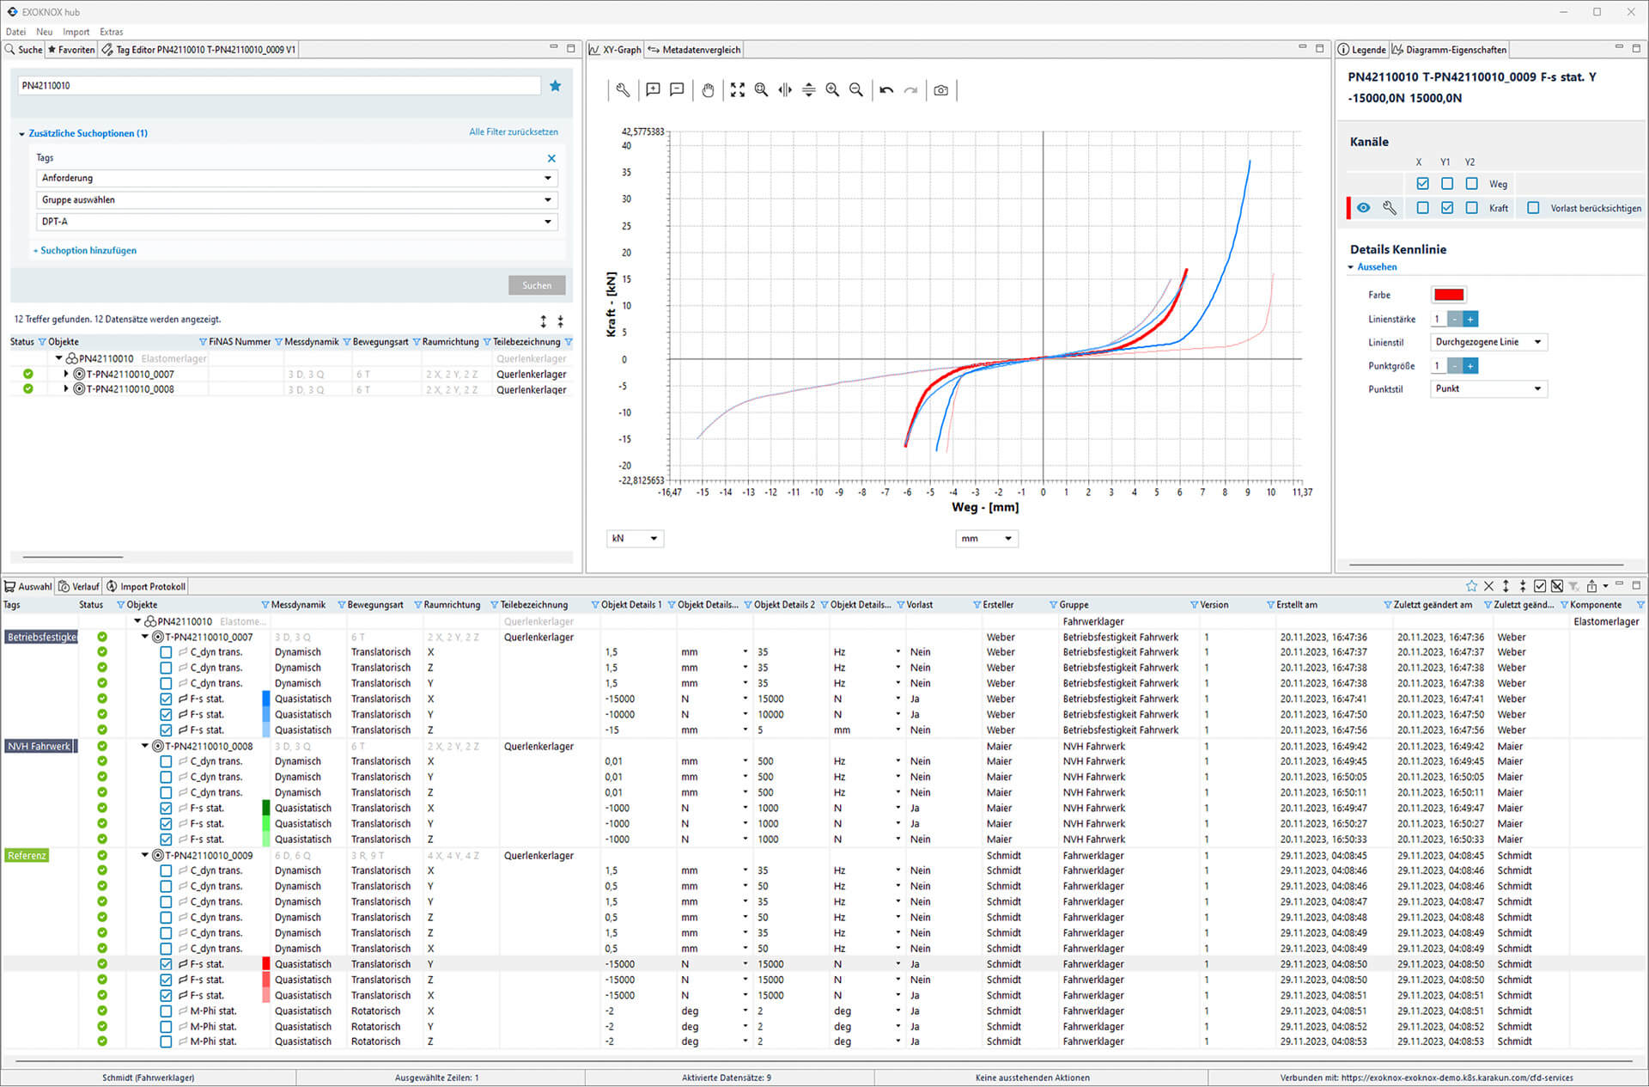Click the add-annotation speech bubble icon
Viewport: 1649px width, 1087px height.
[x=653, y=90]
